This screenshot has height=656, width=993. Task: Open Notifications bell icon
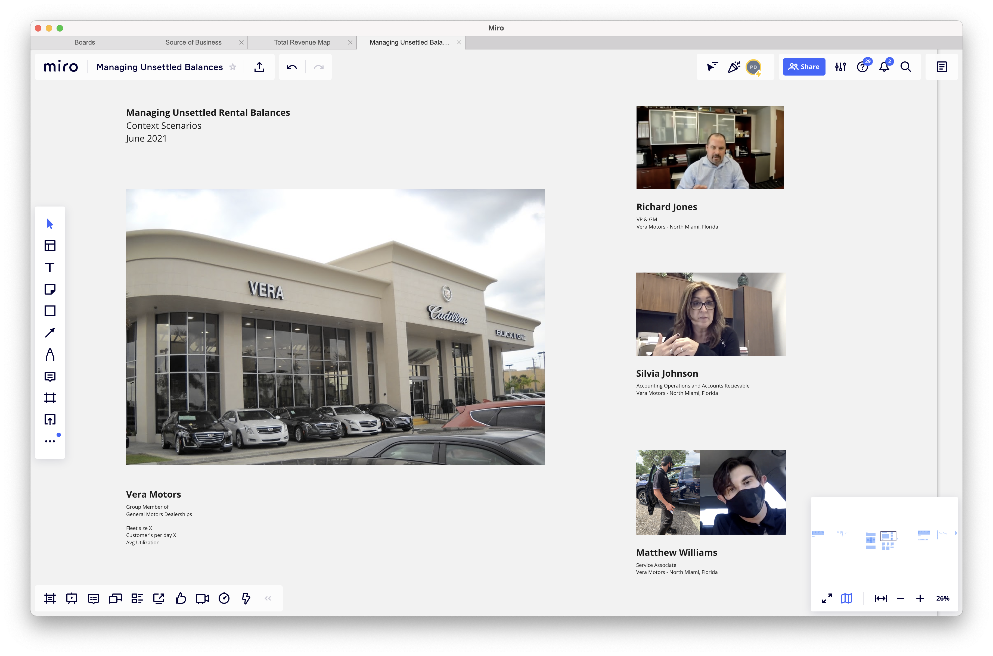pyautogui.click(x=884, y=67)
